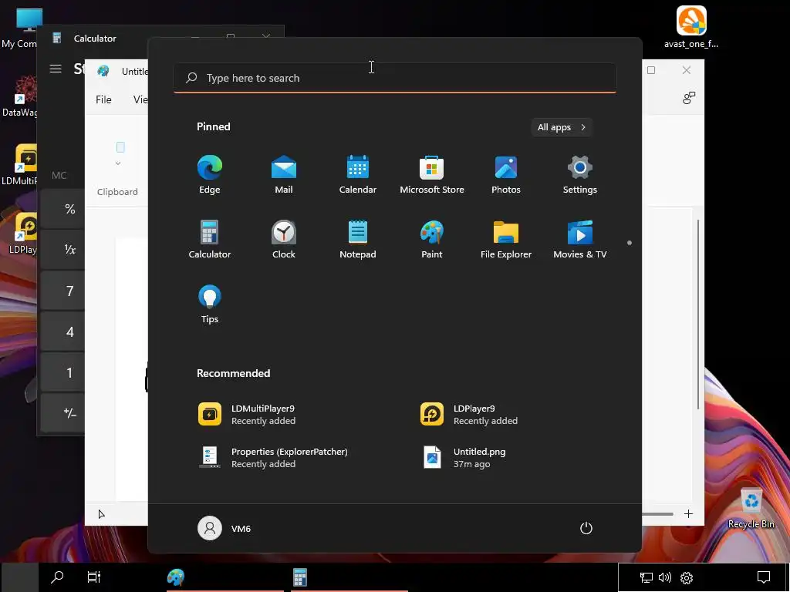Launch the pinned Mail app
This screenshot has height=592, width=790.
[284, 175]
